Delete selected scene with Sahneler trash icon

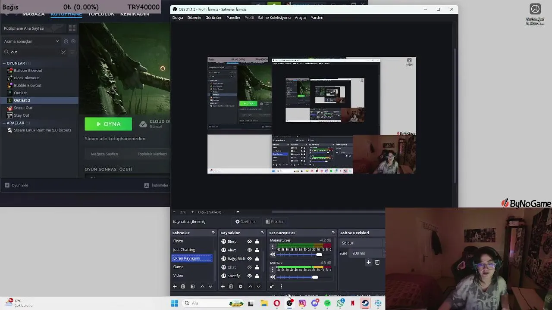(x=183, y=286)
